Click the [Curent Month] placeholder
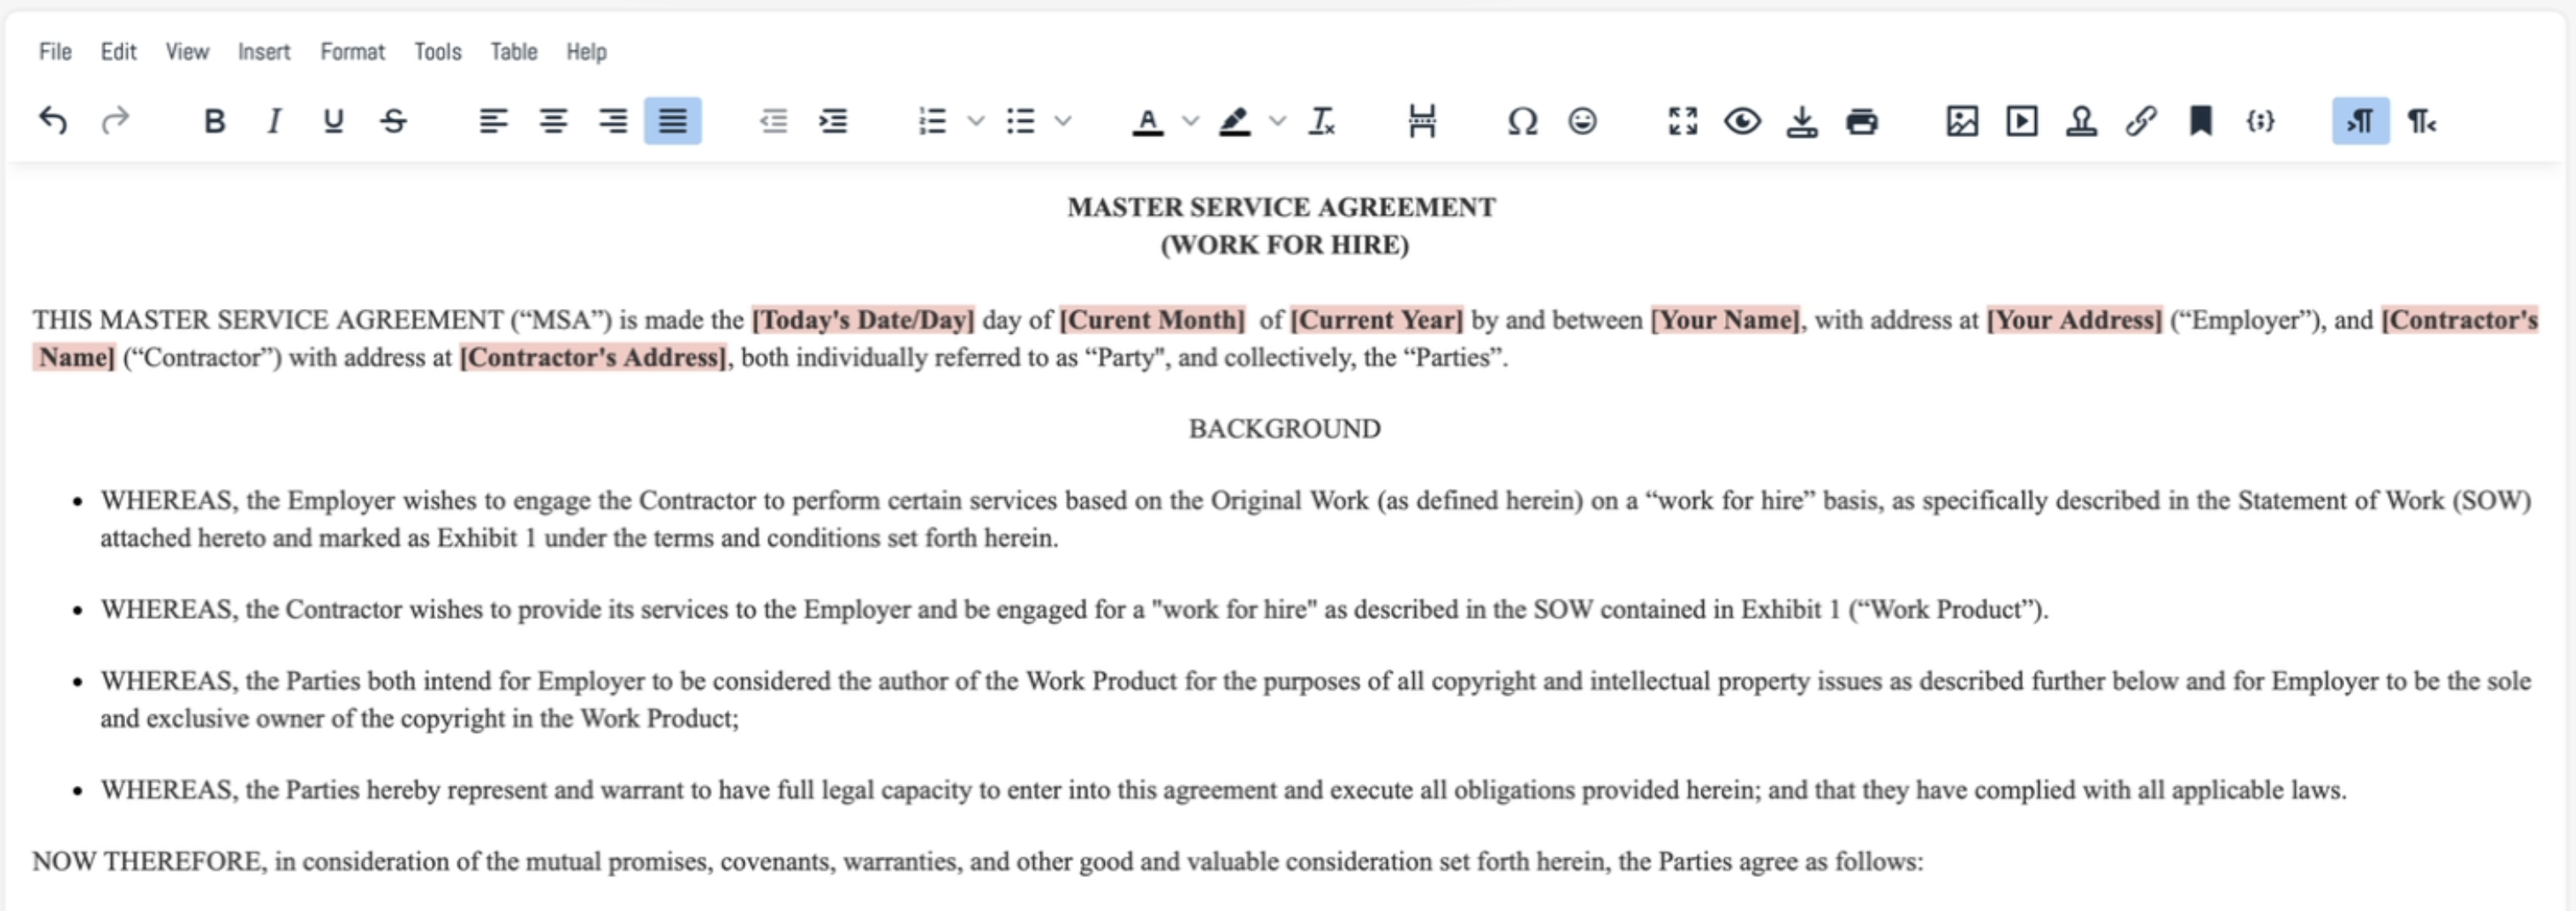Screen dimensions: 2576x911 tap(1152, 320)
